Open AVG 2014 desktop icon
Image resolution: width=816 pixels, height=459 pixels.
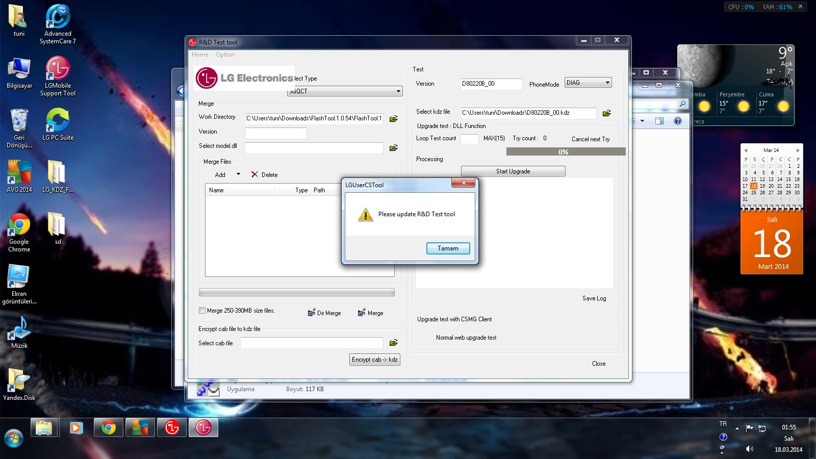point(19,176)
